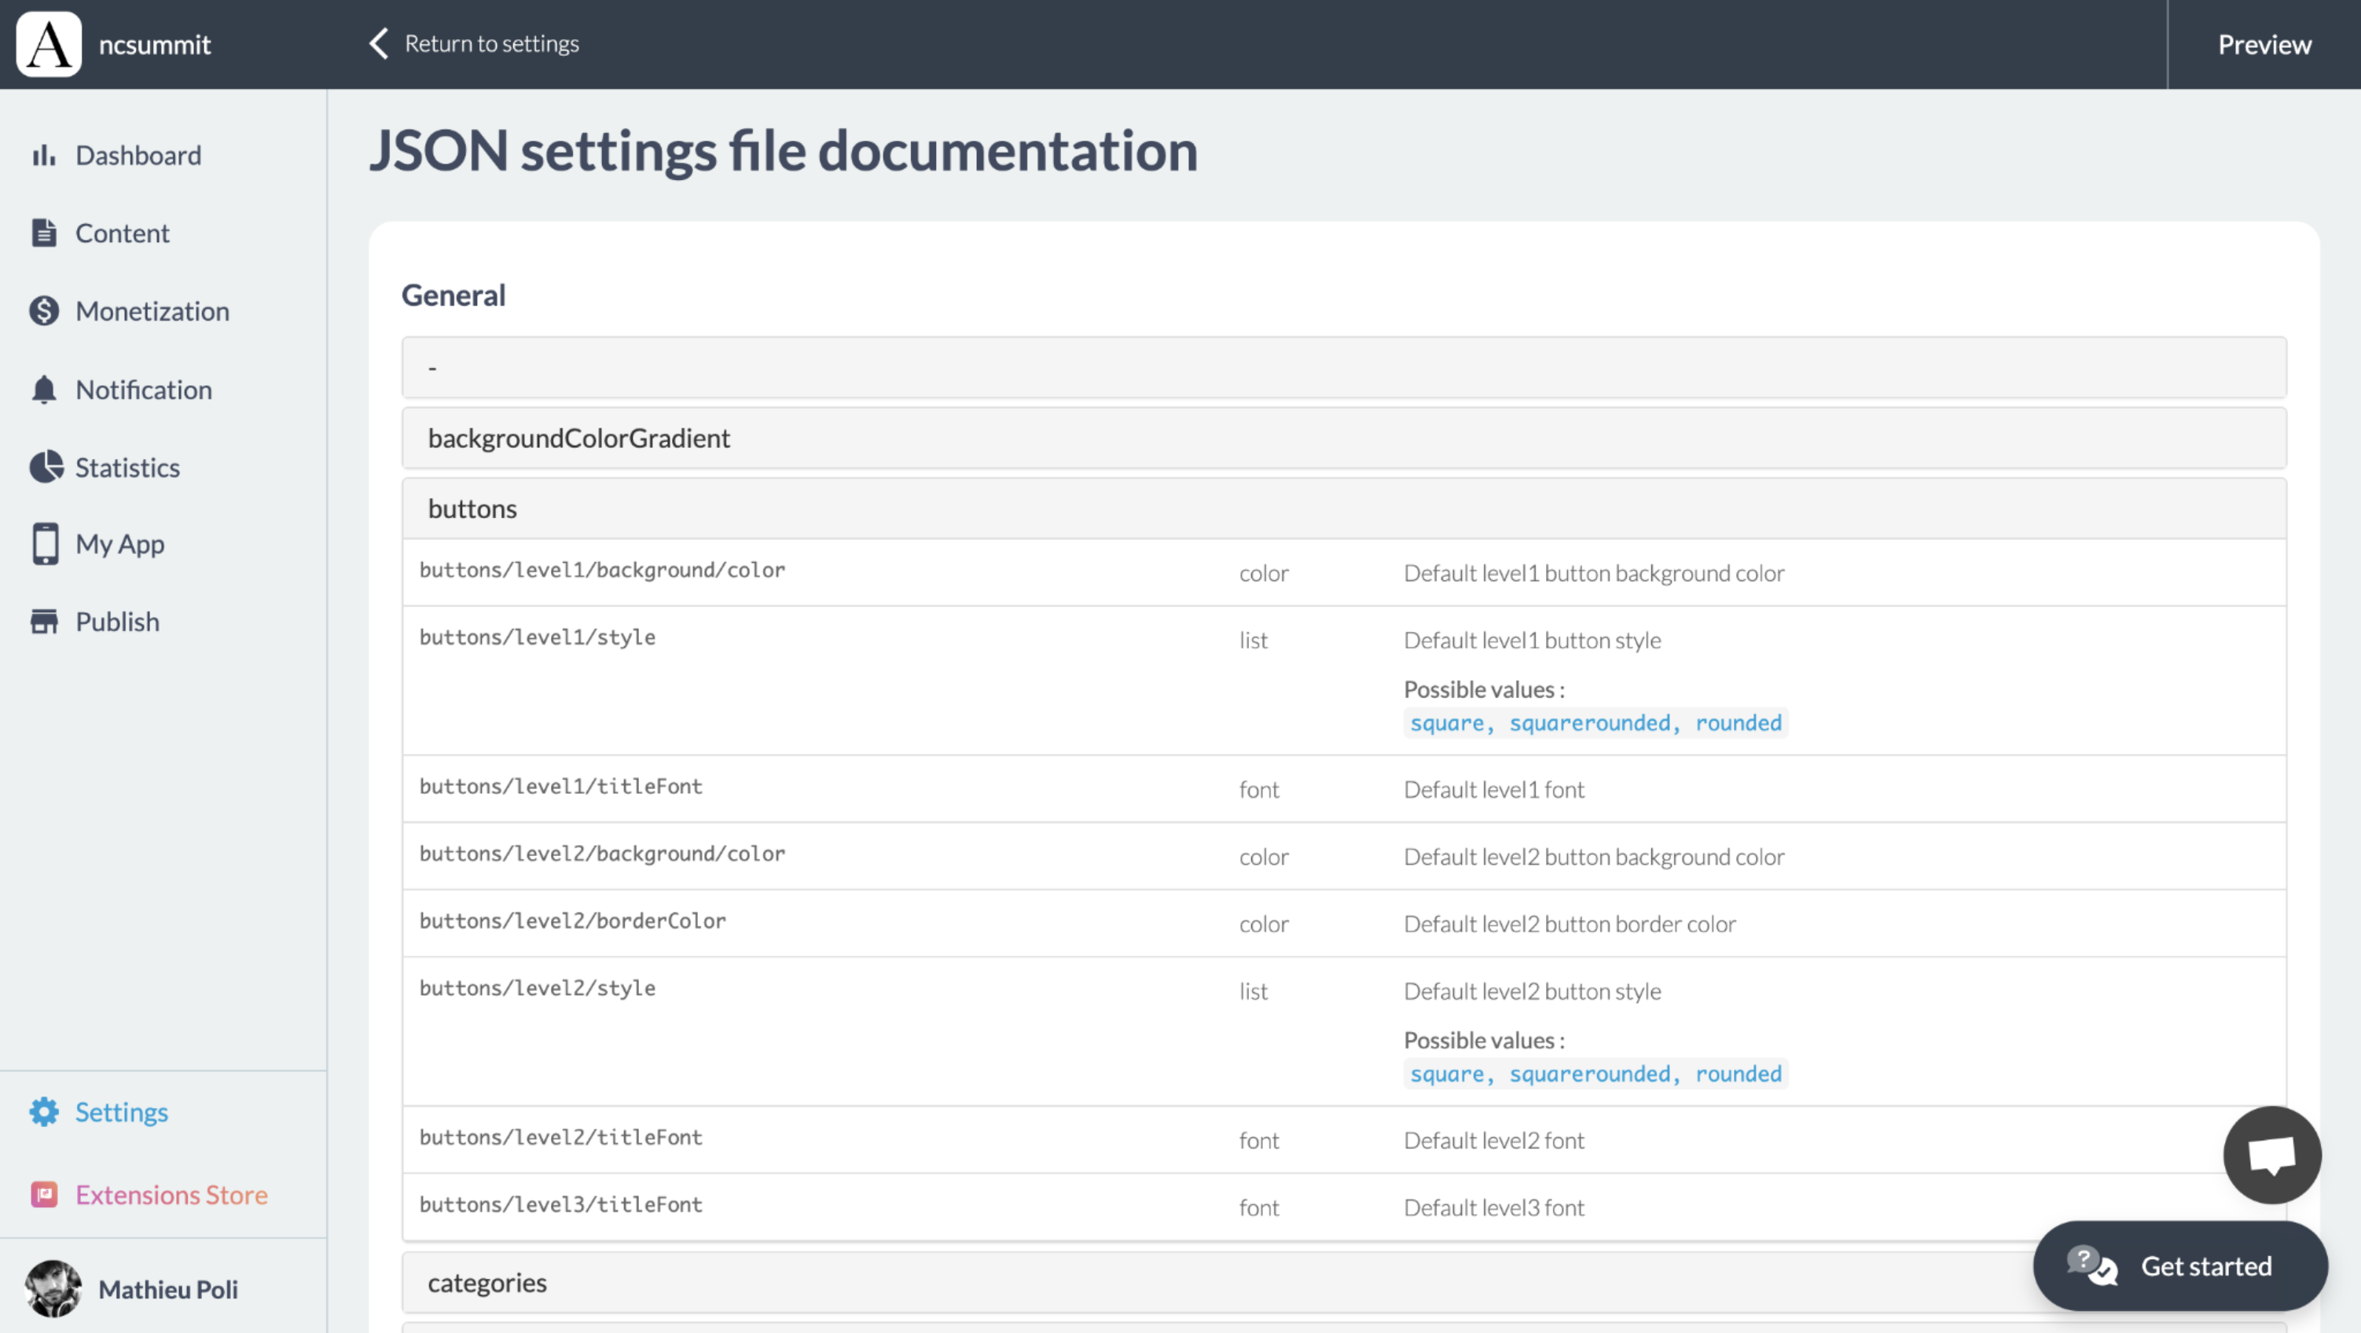
Task: Open the Statistics menu item
Action: click(x=127, y=468)
